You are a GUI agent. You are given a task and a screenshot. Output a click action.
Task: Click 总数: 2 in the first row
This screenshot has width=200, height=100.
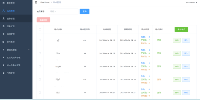(x=145, y=37)
